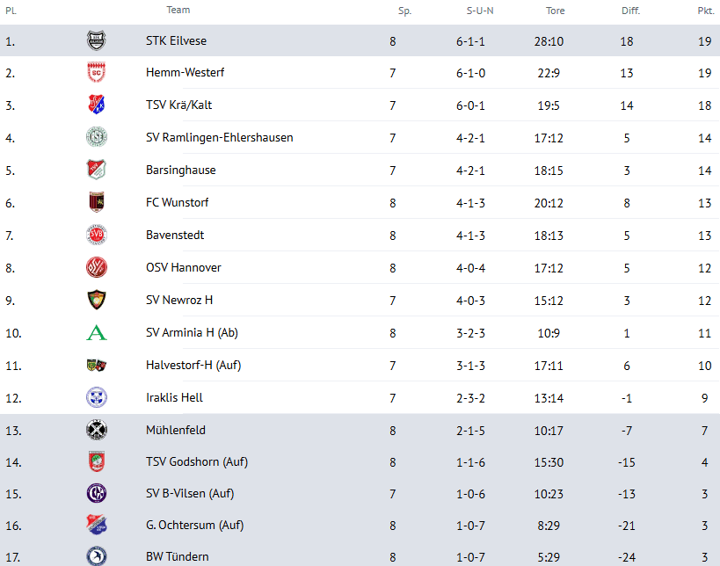Click the Team column header
This screenshot has width=720, height=566.
coord(178,11)
